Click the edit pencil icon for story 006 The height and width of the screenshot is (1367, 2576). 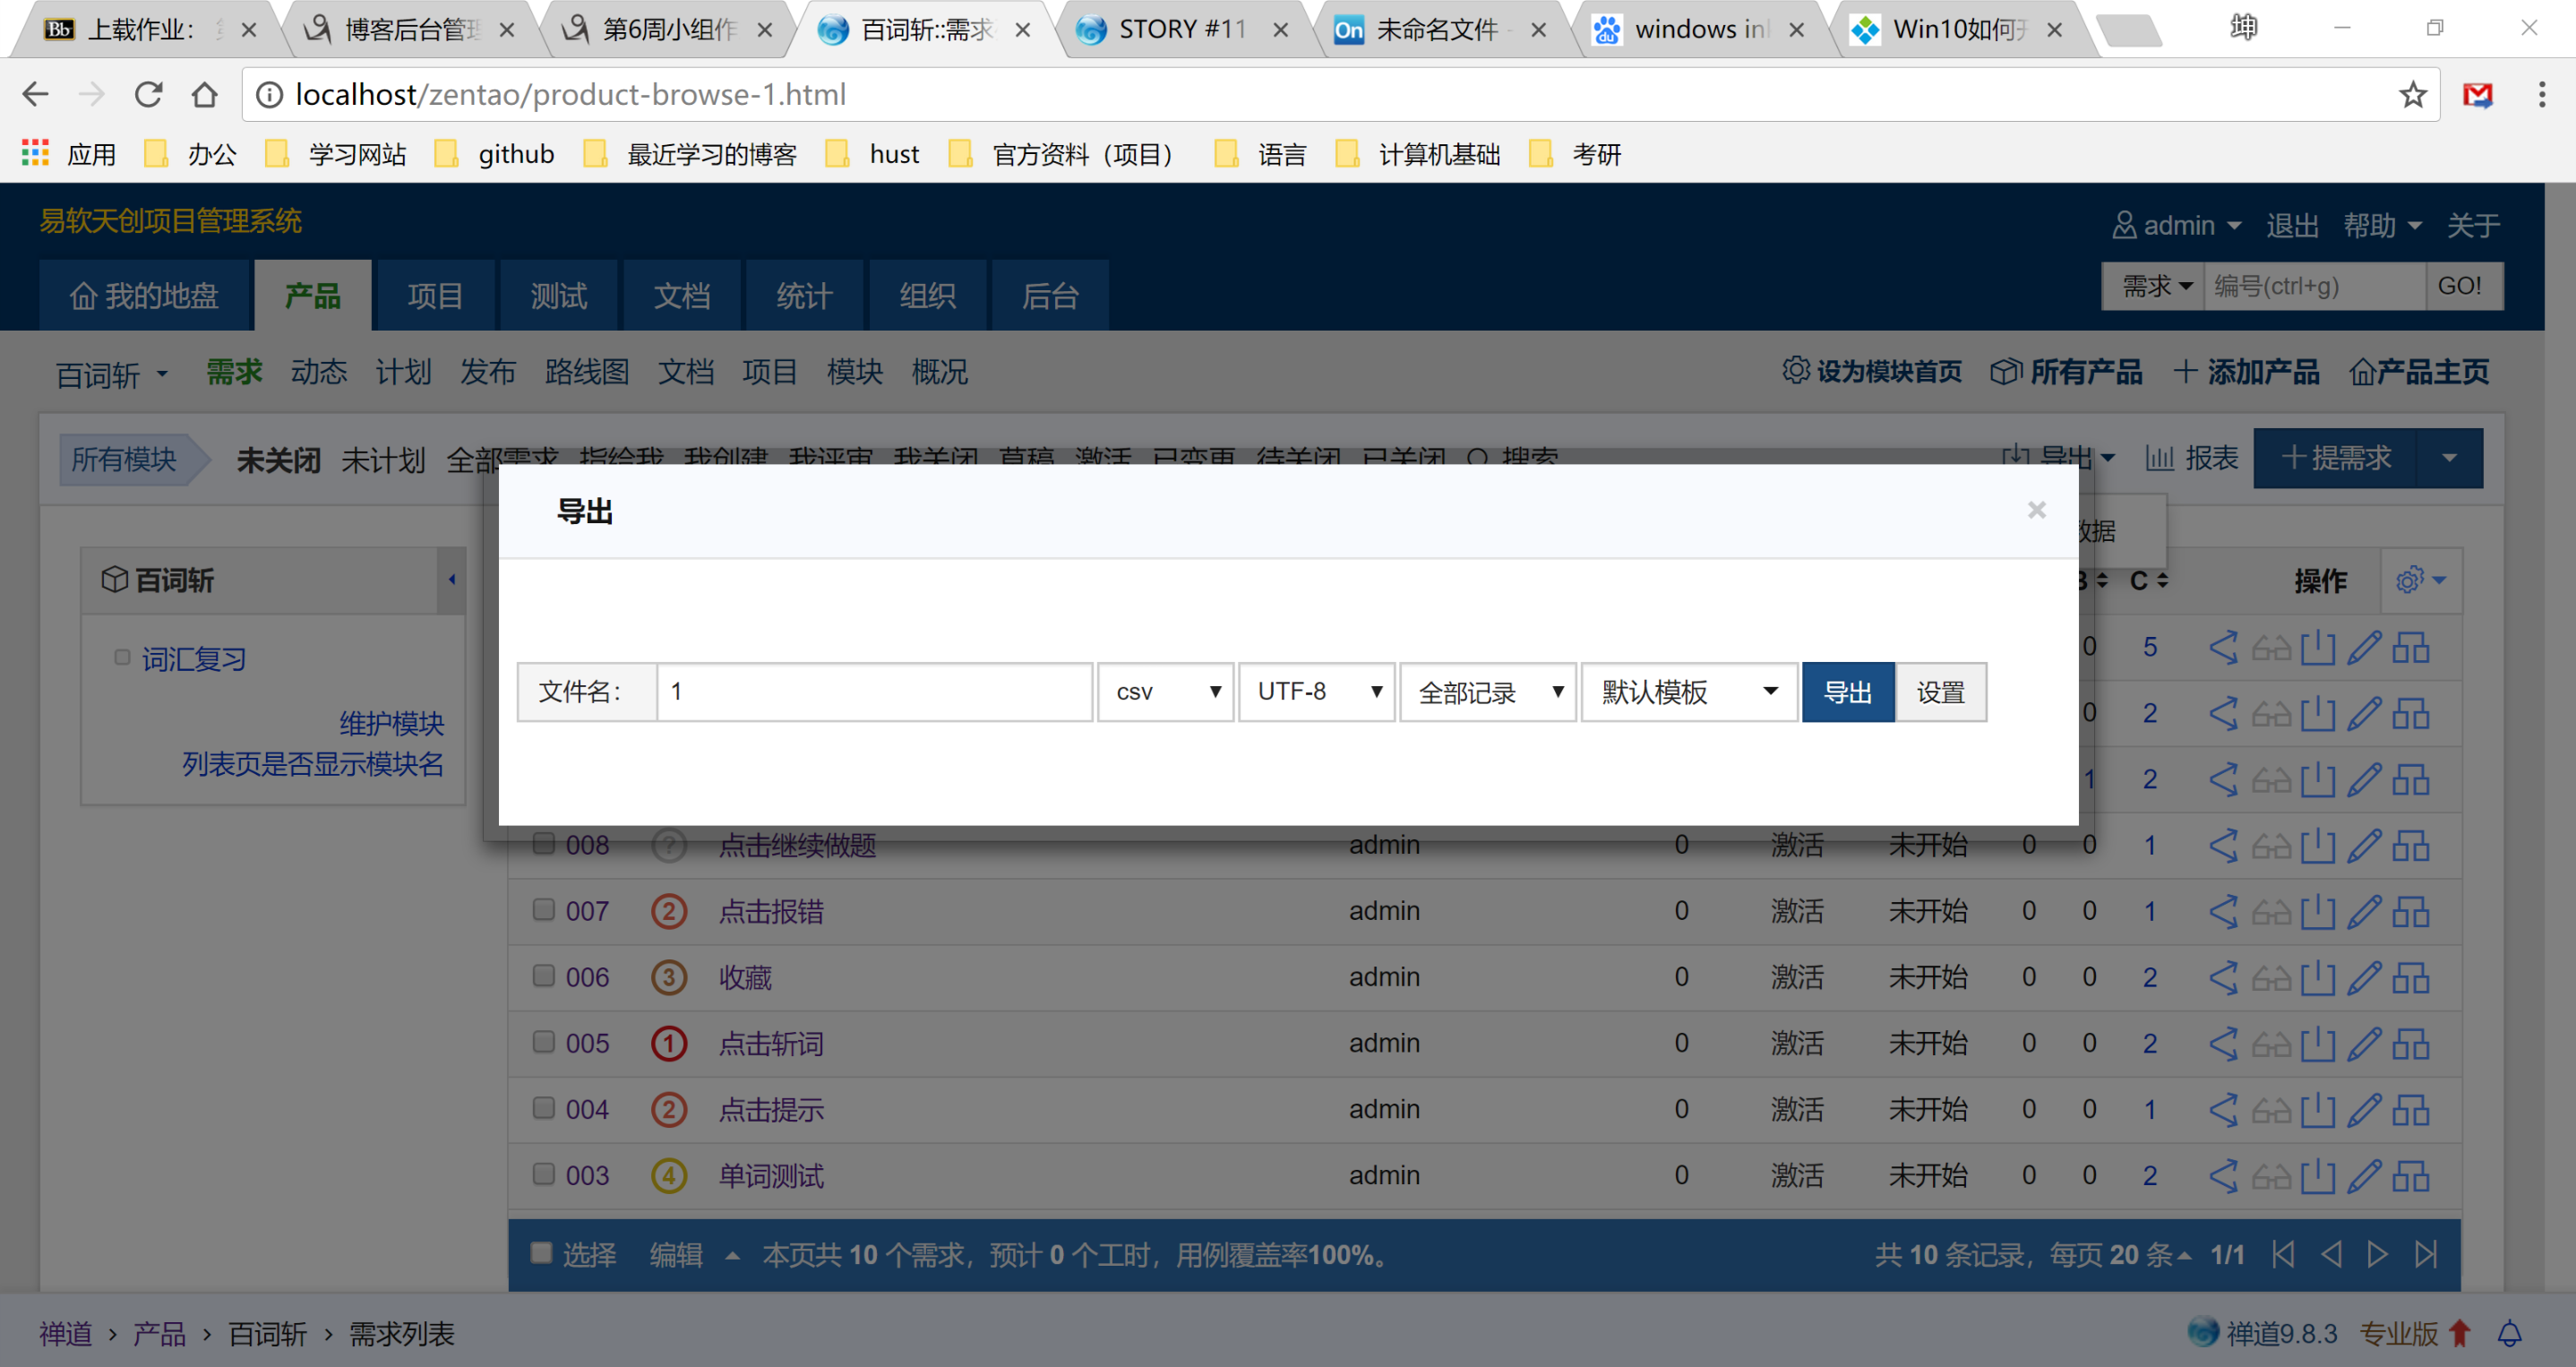pyautogui.click(x=2364, y=977)
